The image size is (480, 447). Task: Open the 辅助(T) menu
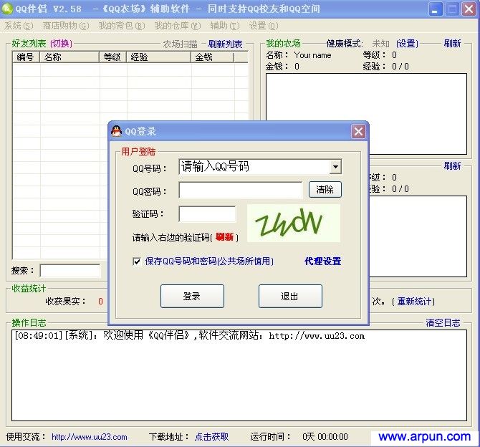pos(225,26)
